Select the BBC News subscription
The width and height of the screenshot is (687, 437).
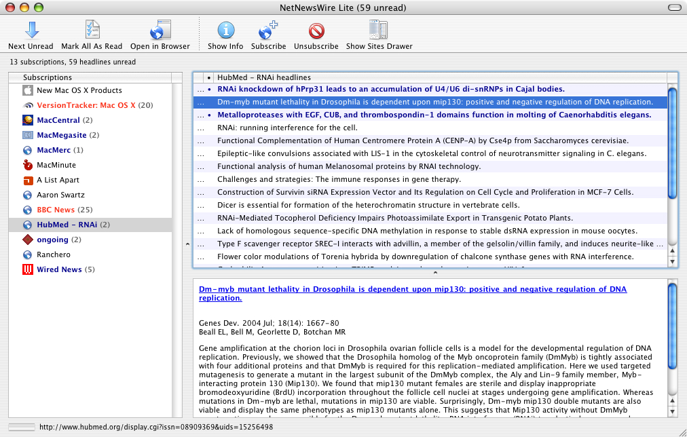point(90,209)
